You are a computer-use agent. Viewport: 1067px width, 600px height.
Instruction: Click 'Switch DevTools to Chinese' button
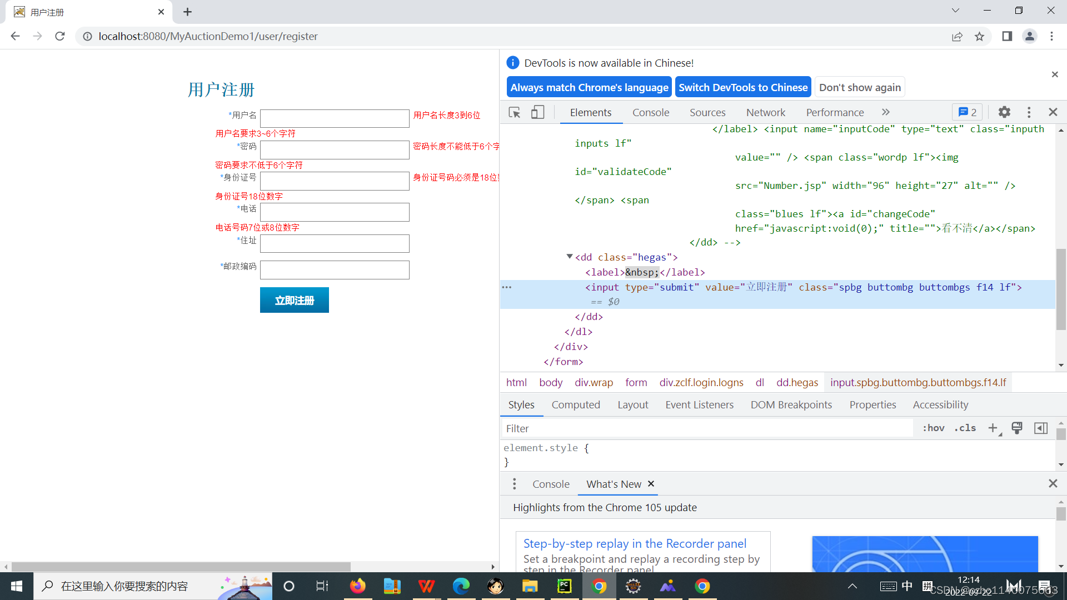point(742,87)
